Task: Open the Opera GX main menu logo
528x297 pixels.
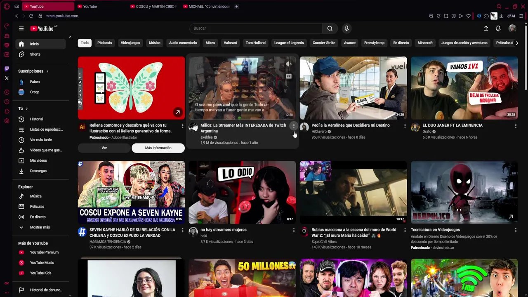Action: (x=7, y=6)
